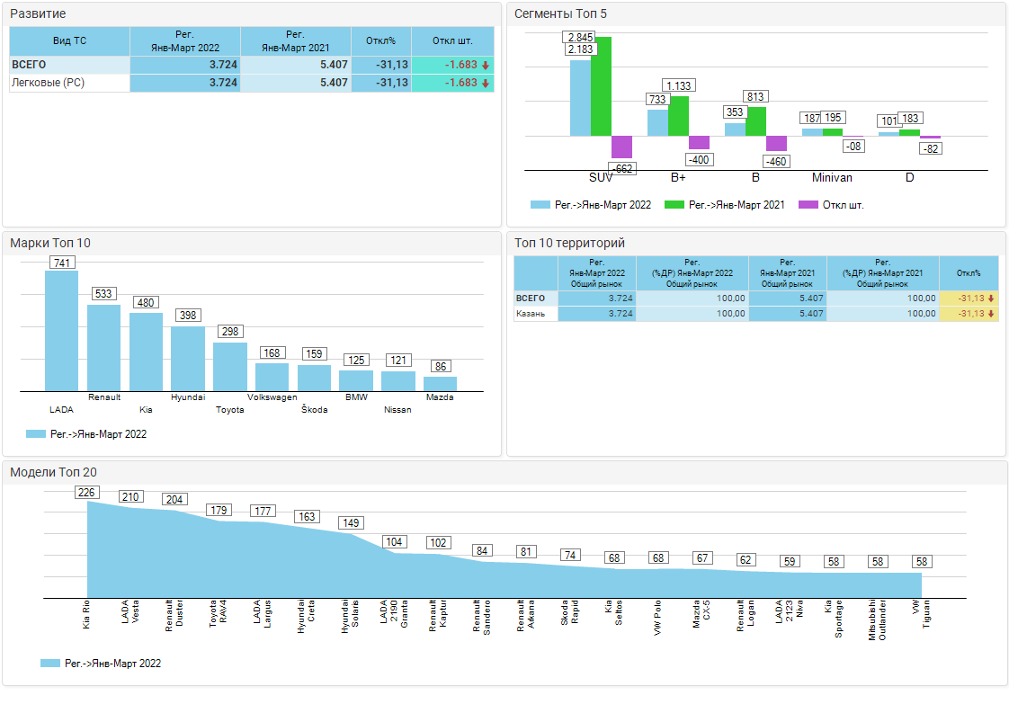Click the purple SUV deviation bar

621,147
